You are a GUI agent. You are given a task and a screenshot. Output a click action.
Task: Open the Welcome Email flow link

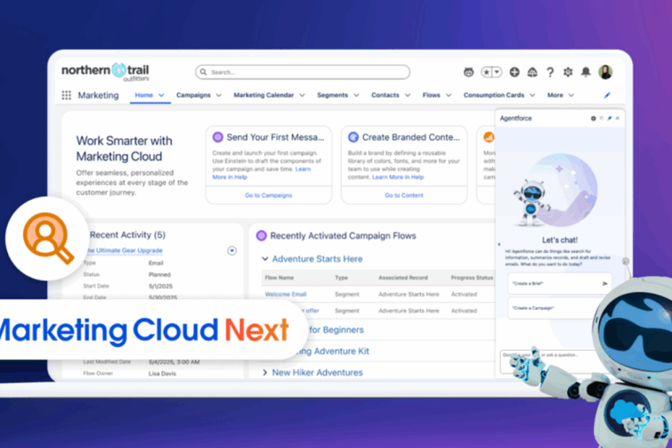(x=285, y=295)
